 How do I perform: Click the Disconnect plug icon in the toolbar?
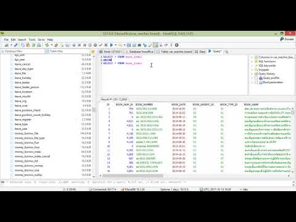[16, 45]
